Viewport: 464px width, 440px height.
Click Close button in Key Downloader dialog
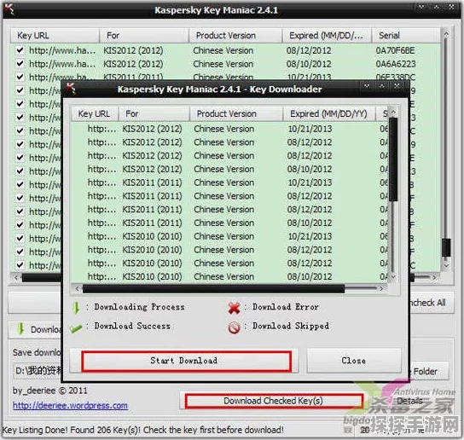(354, 361)
